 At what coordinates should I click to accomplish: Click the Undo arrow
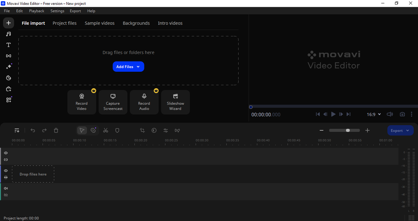(33, 130)
